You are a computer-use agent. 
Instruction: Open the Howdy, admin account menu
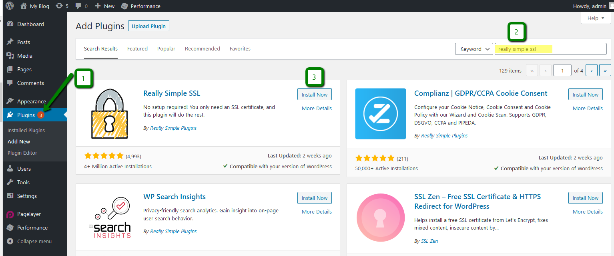[593, 6]
